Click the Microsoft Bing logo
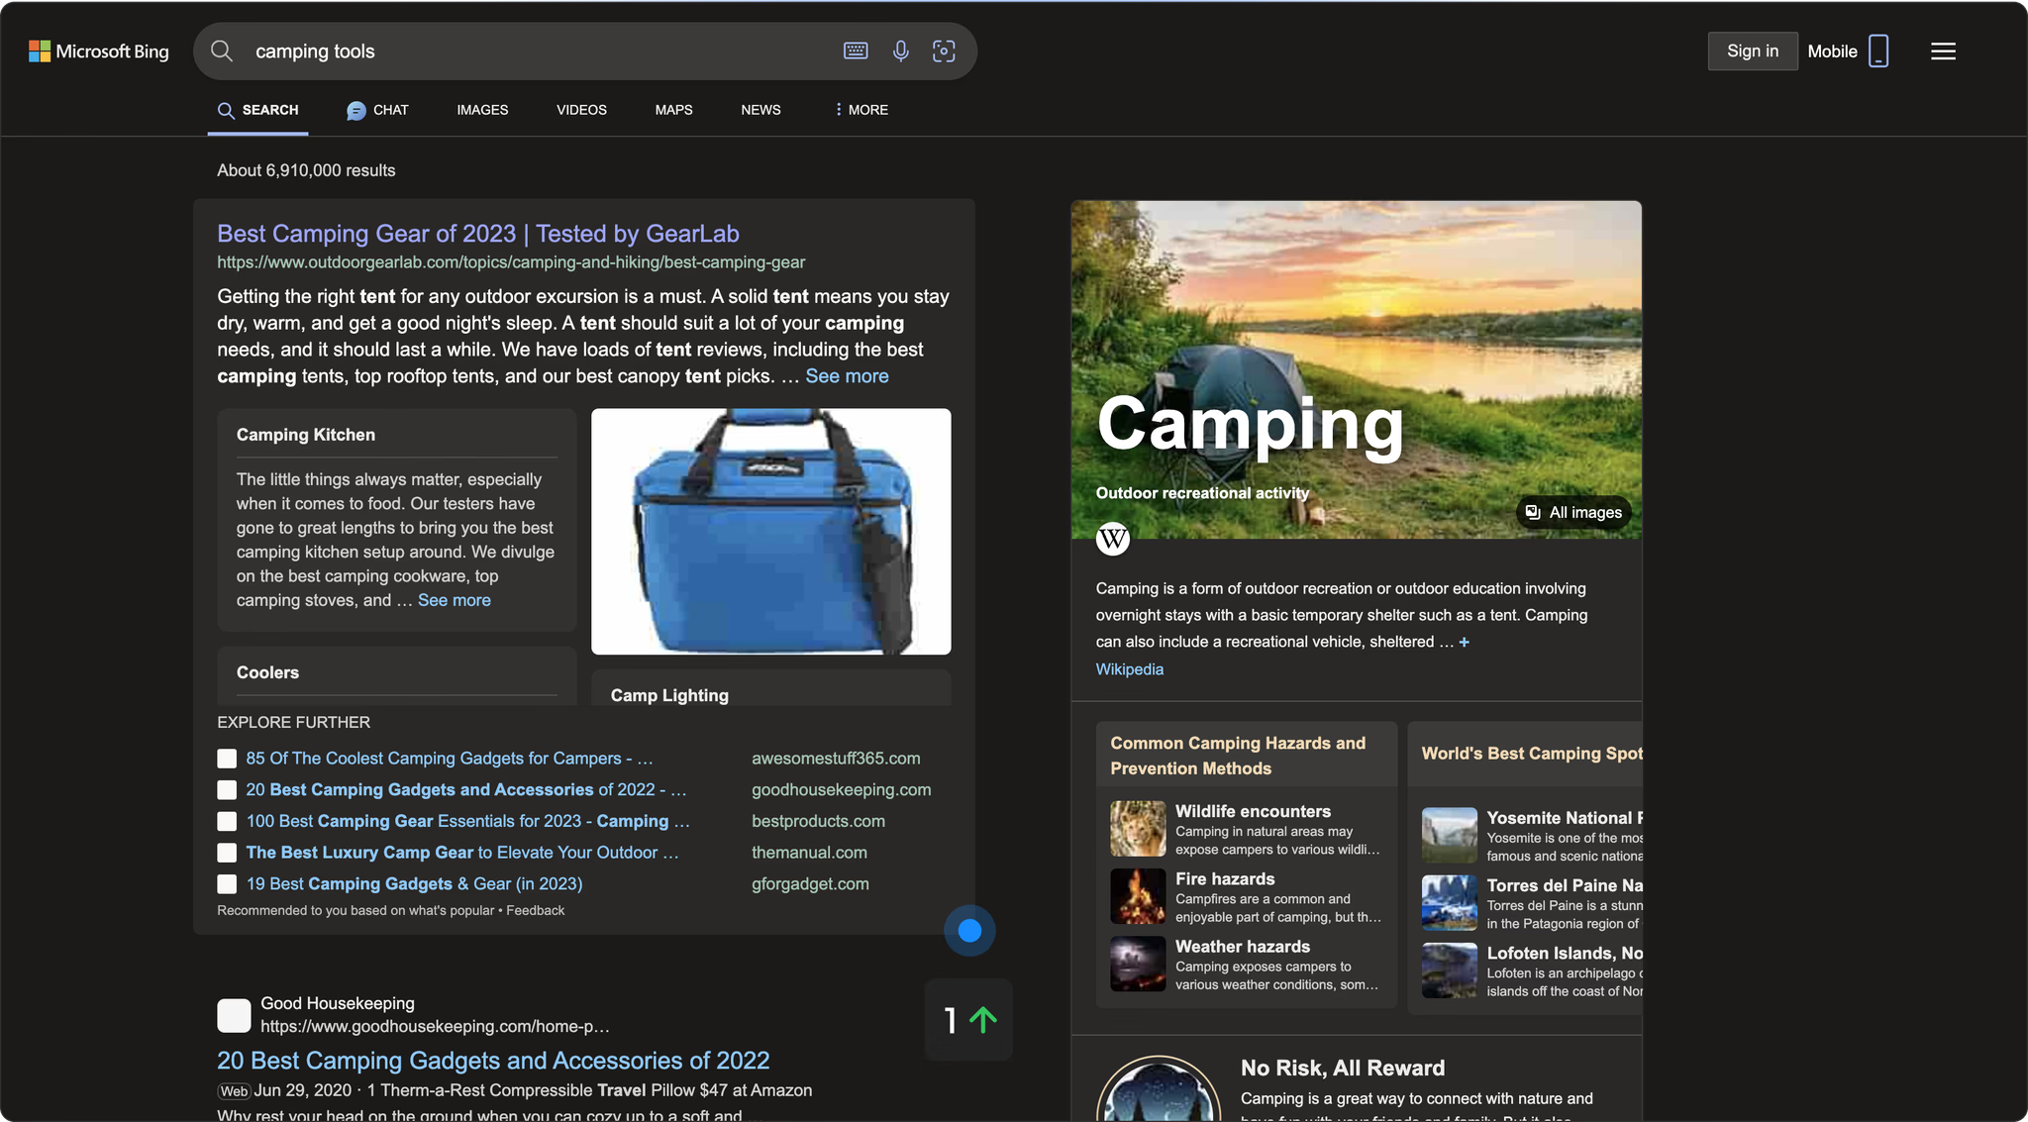The image size is (2028, 1122). coord(99,51)
